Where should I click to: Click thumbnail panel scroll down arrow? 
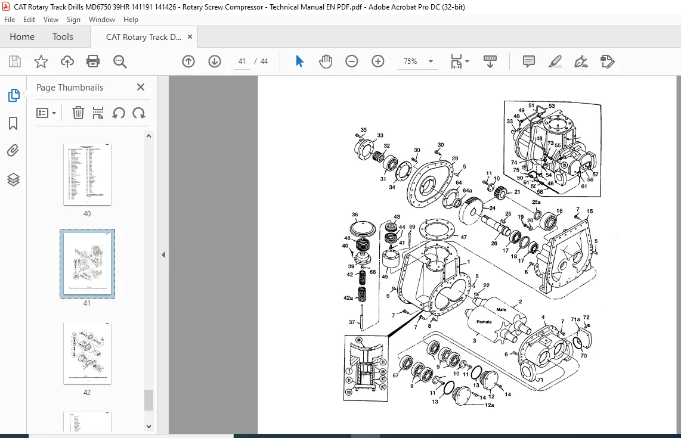(148, 426)
